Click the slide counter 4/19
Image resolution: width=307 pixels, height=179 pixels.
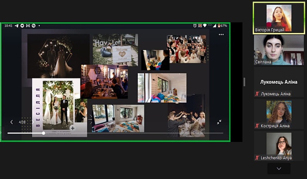click(x=22, y=122)
